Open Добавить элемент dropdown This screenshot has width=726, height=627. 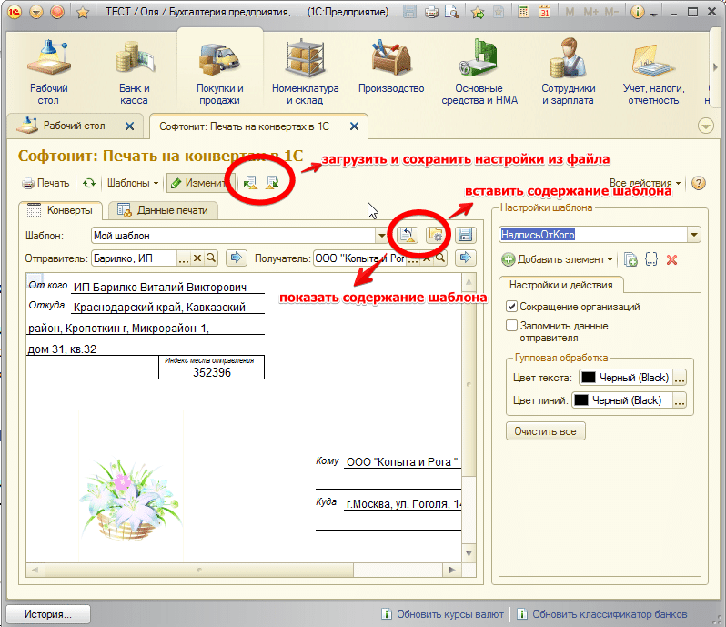pos(557,259)
